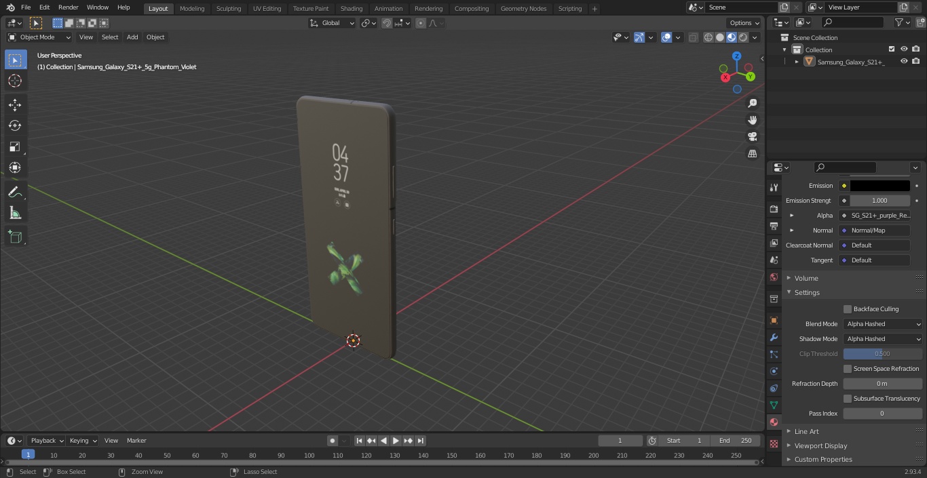
Task: Click the Emission Strength value field
Action: [x=880, y=201]
